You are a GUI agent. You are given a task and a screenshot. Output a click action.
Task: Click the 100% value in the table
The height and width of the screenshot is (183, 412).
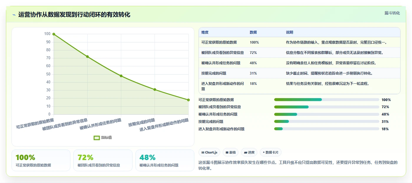[x=254, y=42]
